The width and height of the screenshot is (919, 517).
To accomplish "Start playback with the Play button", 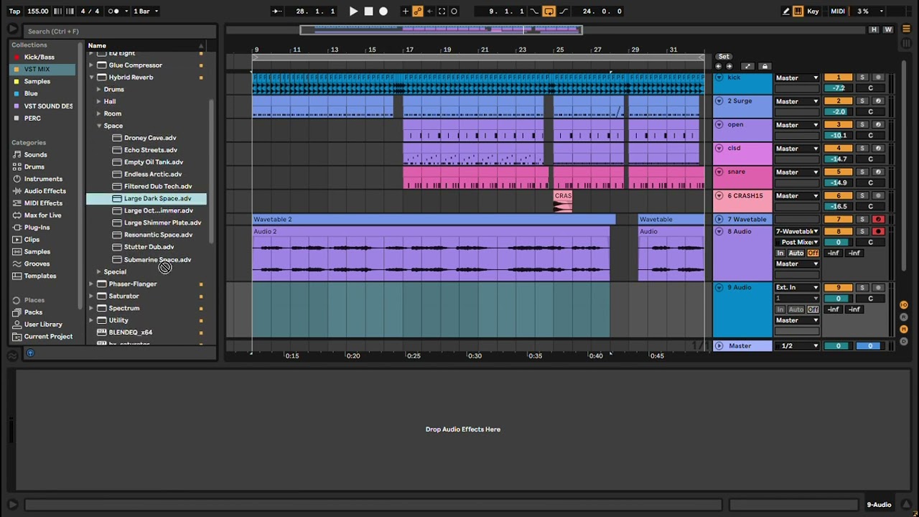I will (x=353, y=11).
